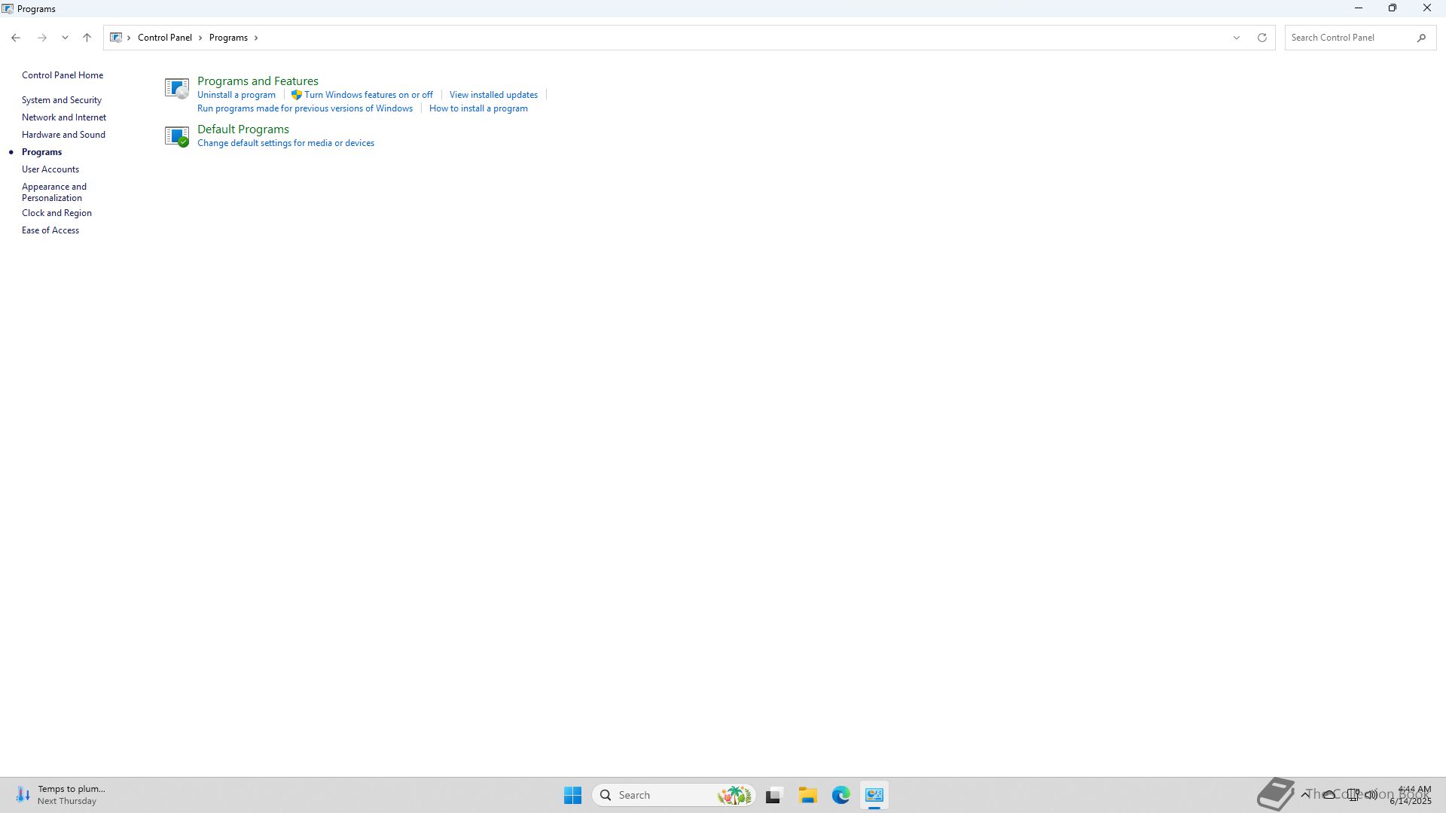Show hidden system tray icons
This screenshot has width=1446, height=813.
(1305, 794)
